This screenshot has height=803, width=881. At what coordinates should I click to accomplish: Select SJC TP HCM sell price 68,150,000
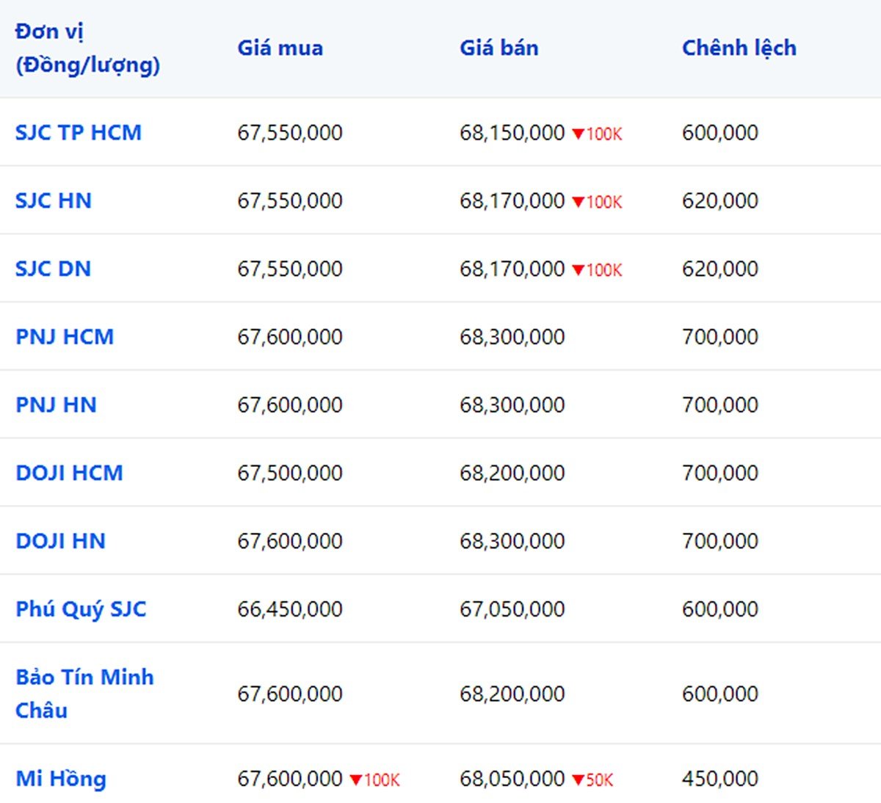pyautogui.click(x=512, y=133)
